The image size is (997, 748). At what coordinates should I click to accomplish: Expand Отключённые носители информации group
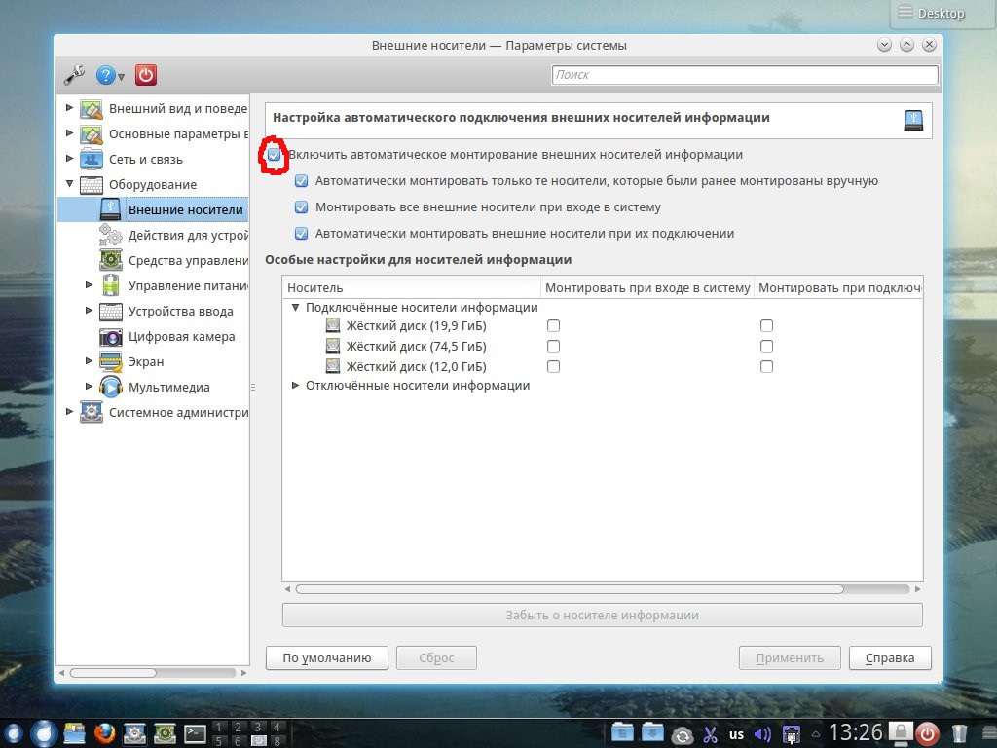[x=295, y=385]
